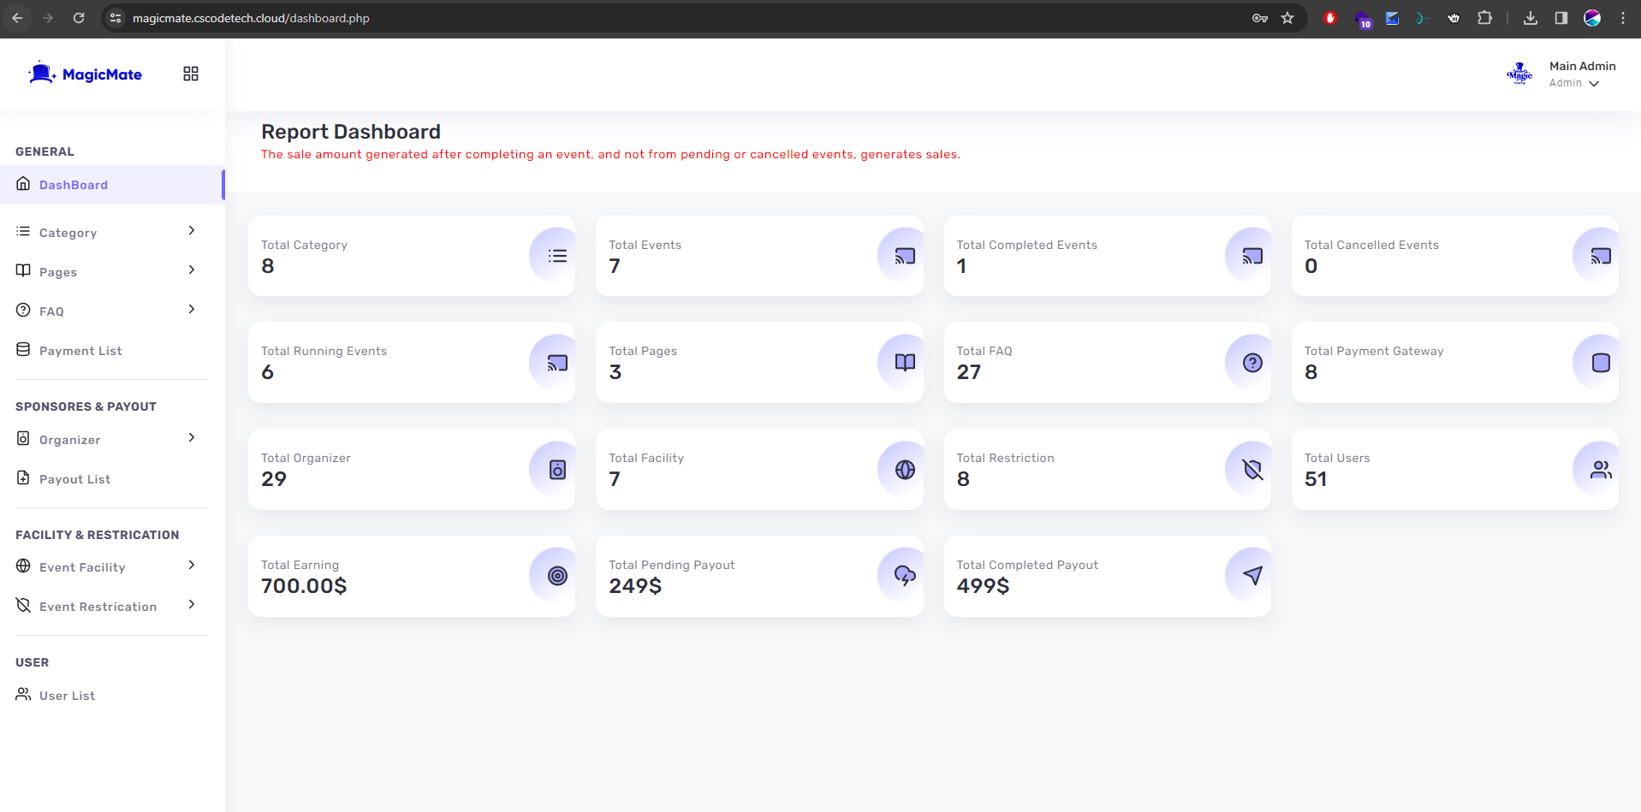Open the DashBoard menu item
Viewport: 1641px width, 812px height.
pyautogui.click(x=111, y=185)
